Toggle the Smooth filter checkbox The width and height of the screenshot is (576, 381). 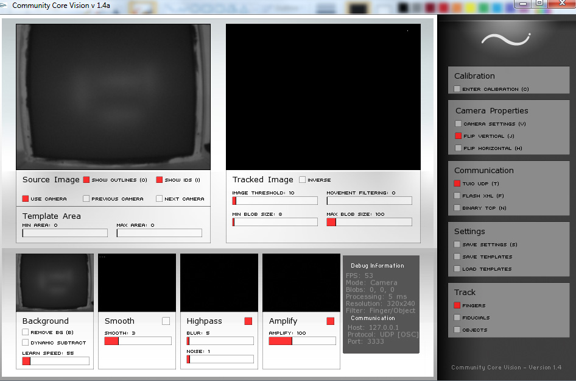click(166, 321)
